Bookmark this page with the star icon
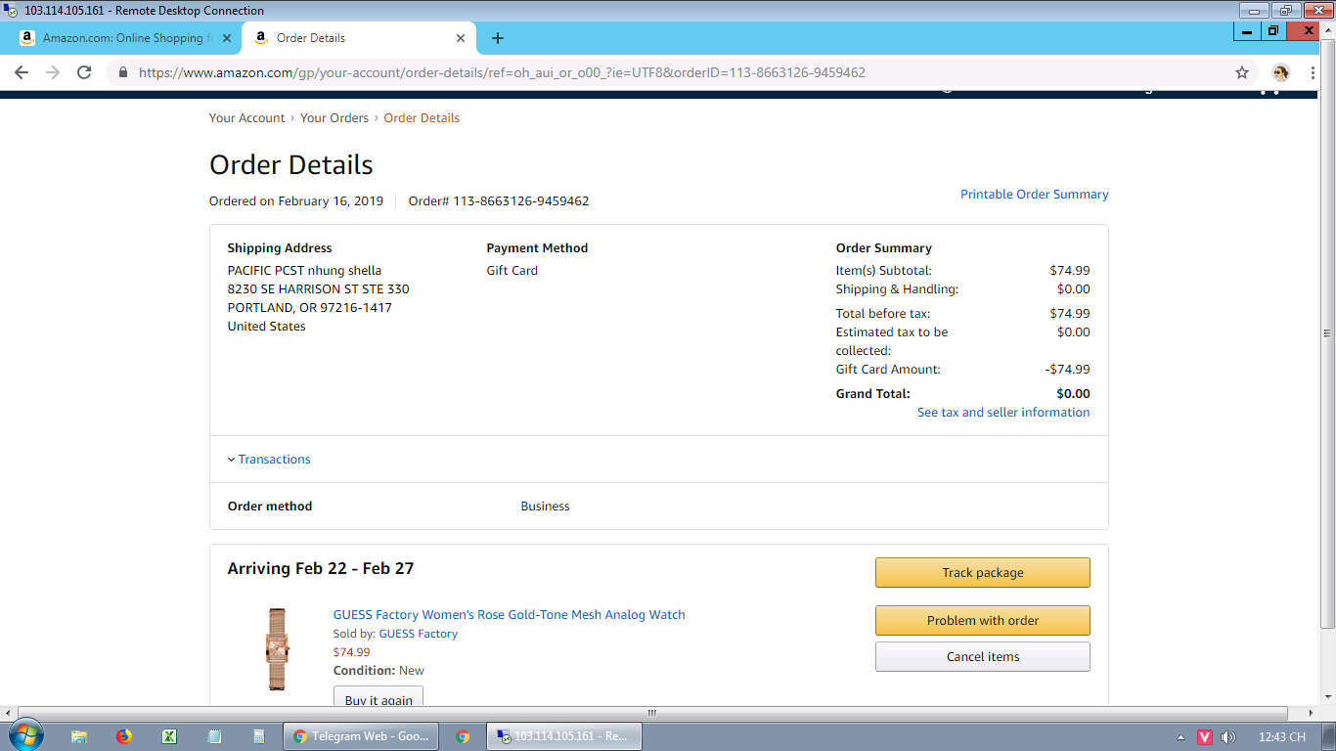Screen dimensions: 1336x751 coord(1242,72)
